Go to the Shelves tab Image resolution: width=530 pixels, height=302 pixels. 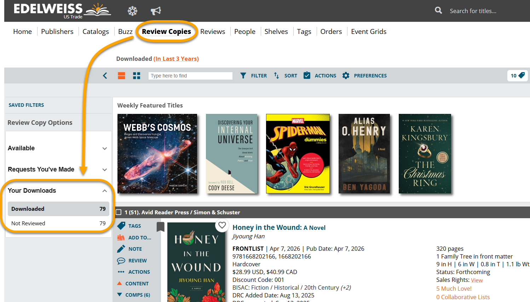click(276, 31)
